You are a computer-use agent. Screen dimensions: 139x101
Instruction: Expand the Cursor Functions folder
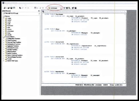tap(4, 40)
